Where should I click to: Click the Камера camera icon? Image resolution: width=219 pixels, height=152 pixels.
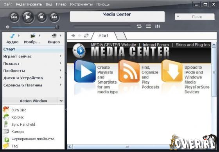click(6, 131)
